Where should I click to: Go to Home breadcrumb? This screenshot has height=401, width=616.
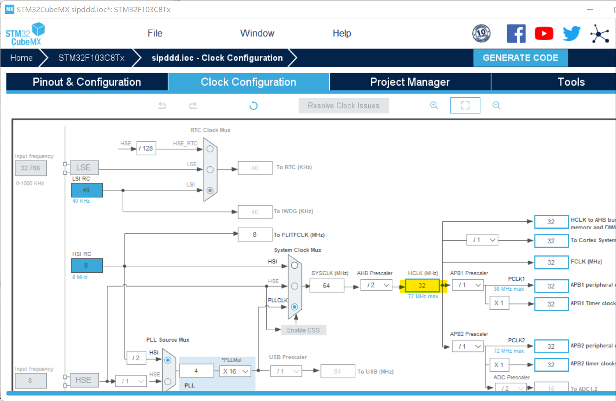pyautogui.click(x=21, y=58)
